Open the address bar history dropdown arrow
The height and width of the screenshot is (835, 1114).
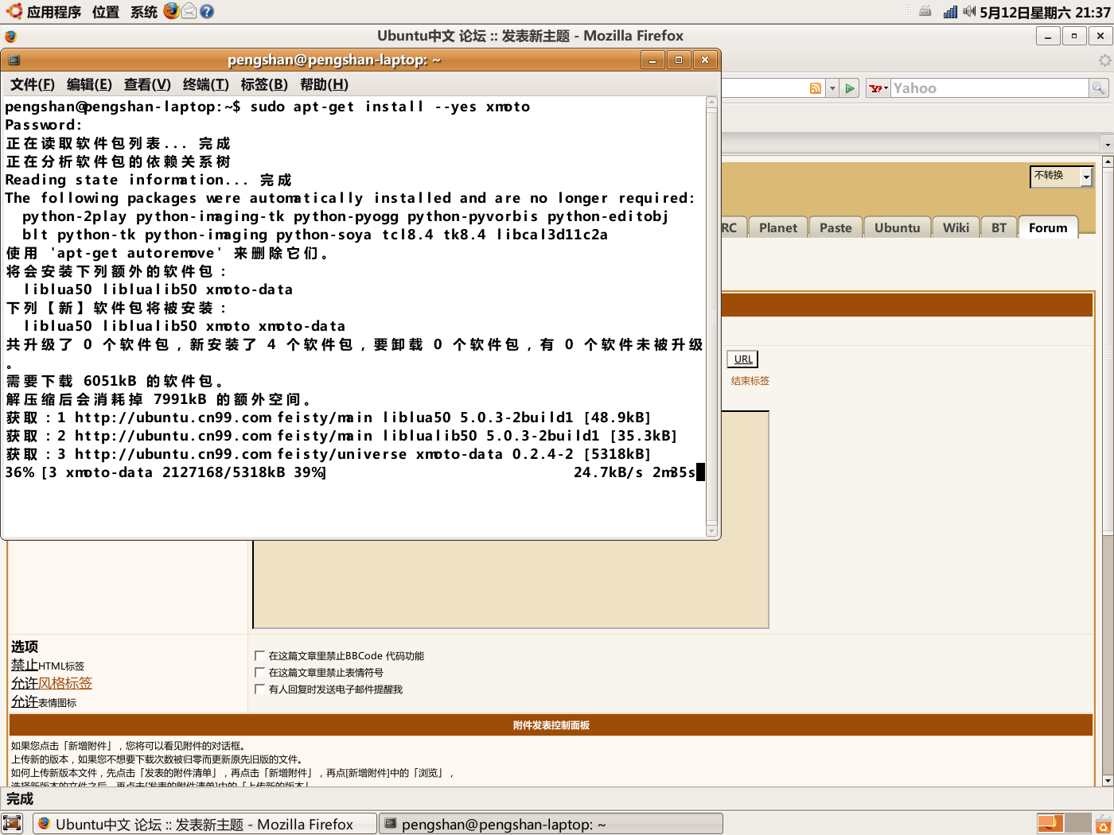[832, 88]
